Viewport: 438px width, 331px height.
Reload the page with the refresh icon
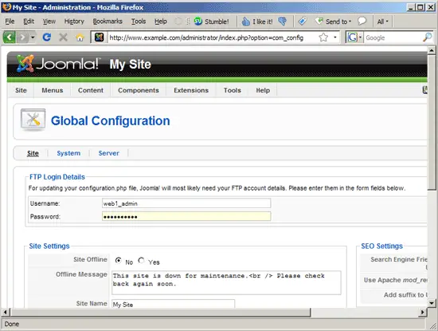(47, 37)
